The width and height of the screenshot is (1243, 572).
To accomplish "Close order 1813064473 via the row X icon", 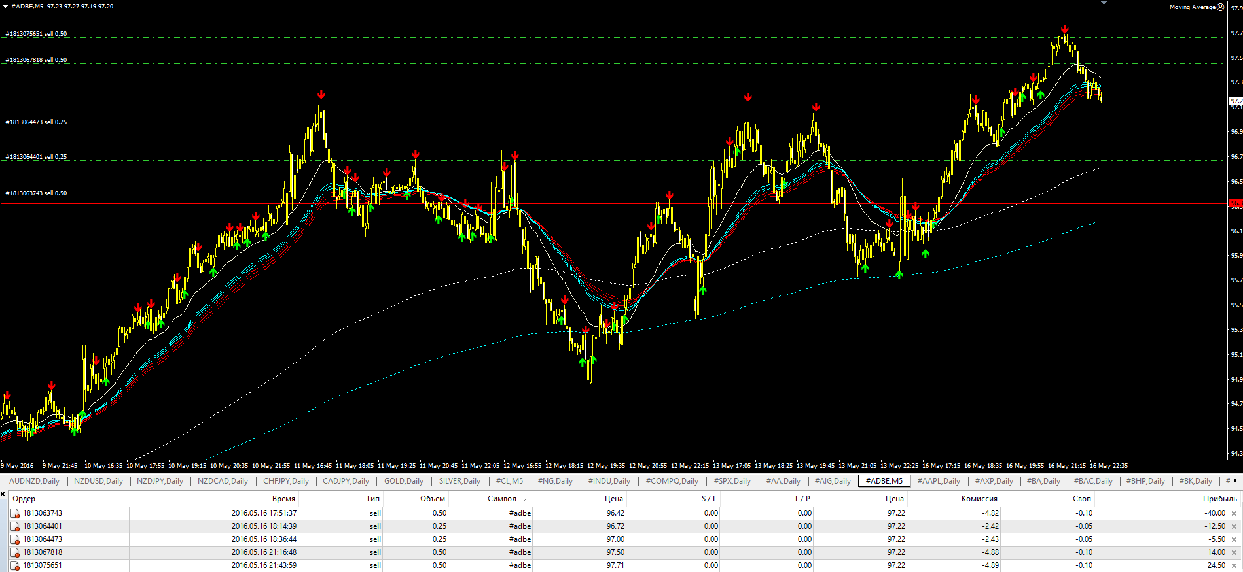I will [1234, 539].
